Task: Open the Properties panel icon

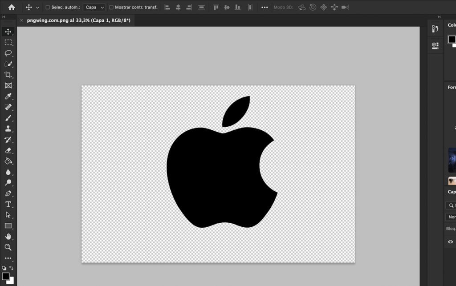Action: pos(435,45)
